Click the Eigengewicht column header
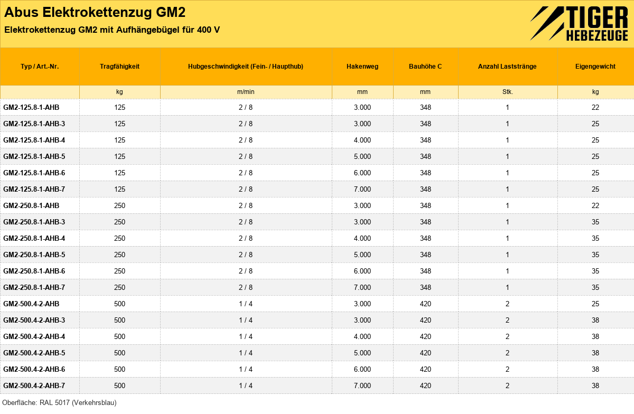This screenshot has height=414, width=634. (595, 67)
